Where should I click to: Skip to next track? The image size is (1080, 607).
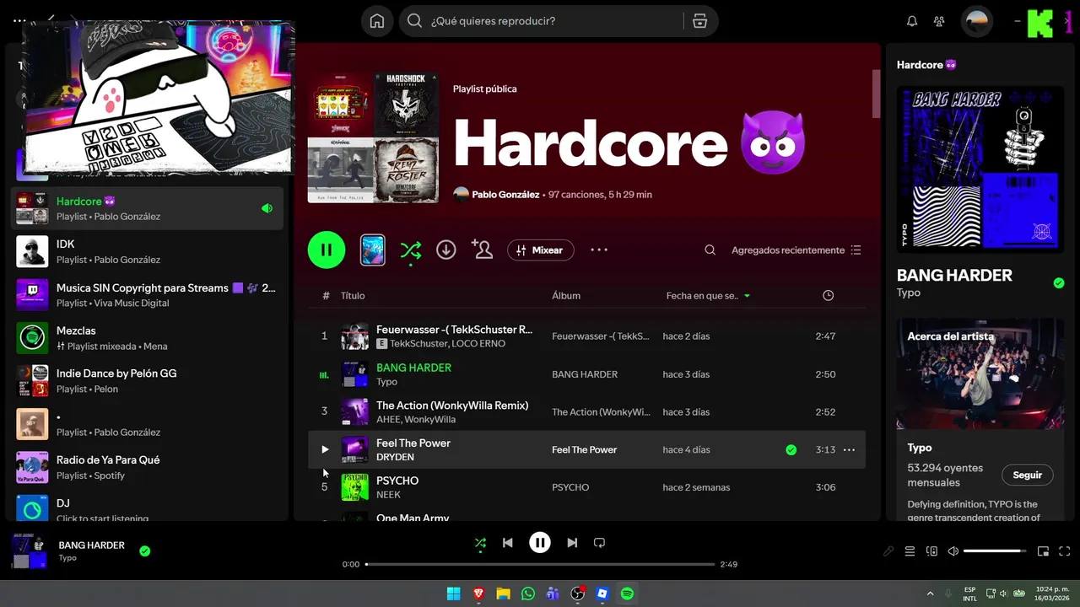pos(572,543)
